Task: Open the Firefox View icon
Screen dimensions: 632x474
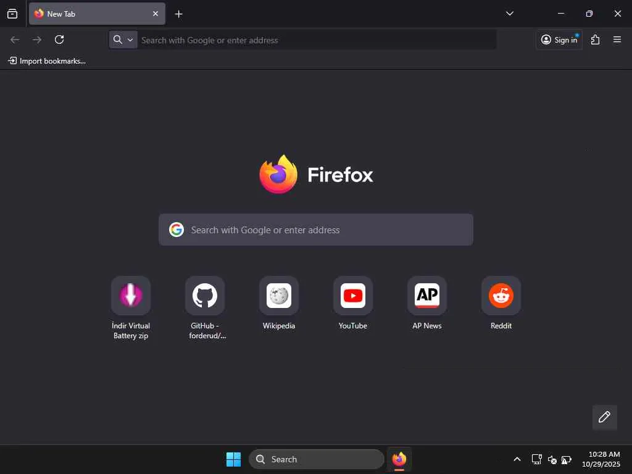Action: pos(12,14)
